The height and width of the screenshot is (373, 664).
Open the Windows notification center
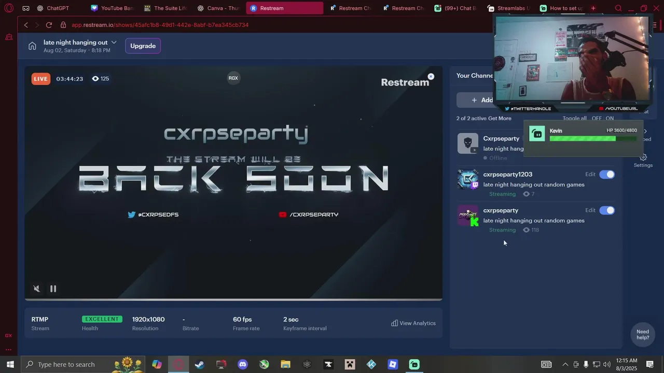click(x=649, y=364)
